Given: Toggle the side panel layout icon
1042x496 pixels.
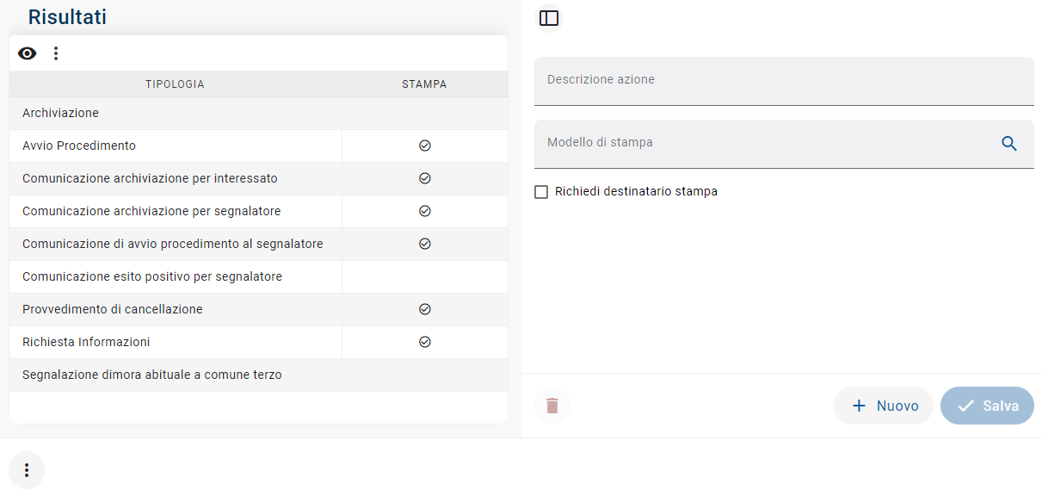Looking at the screenshot, I should pos(549,18).
